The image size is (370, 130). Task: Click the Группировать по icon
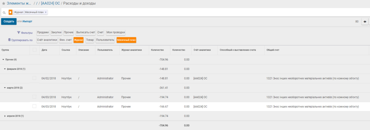point(9,40)
